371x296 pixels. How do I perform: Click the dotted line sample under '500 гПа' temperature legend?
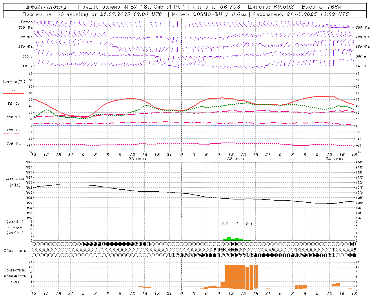pos(13,147)
